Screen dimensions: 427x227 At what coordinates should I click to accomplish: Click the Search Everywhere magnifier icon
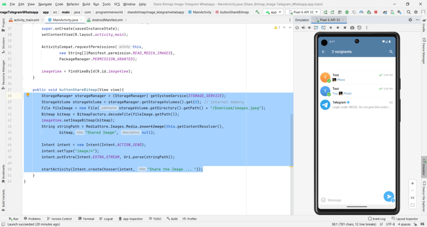[x=409, y=12]
